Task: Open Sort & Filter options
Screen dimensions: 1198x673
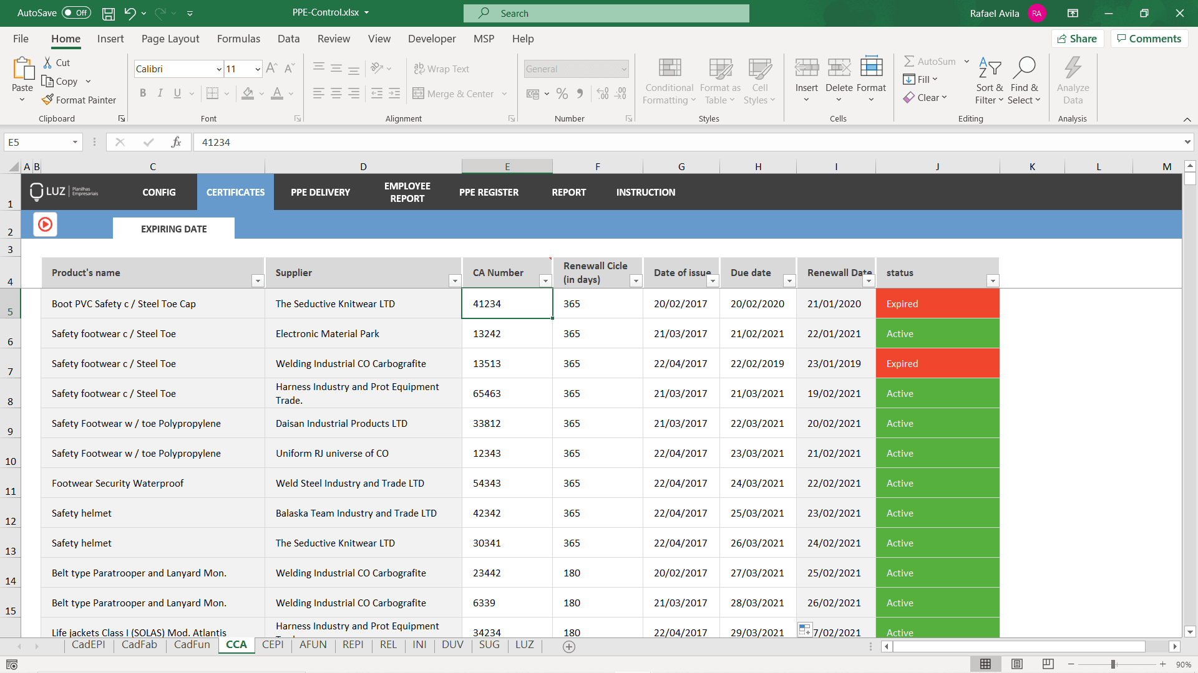Action: [x=989, y=80]
